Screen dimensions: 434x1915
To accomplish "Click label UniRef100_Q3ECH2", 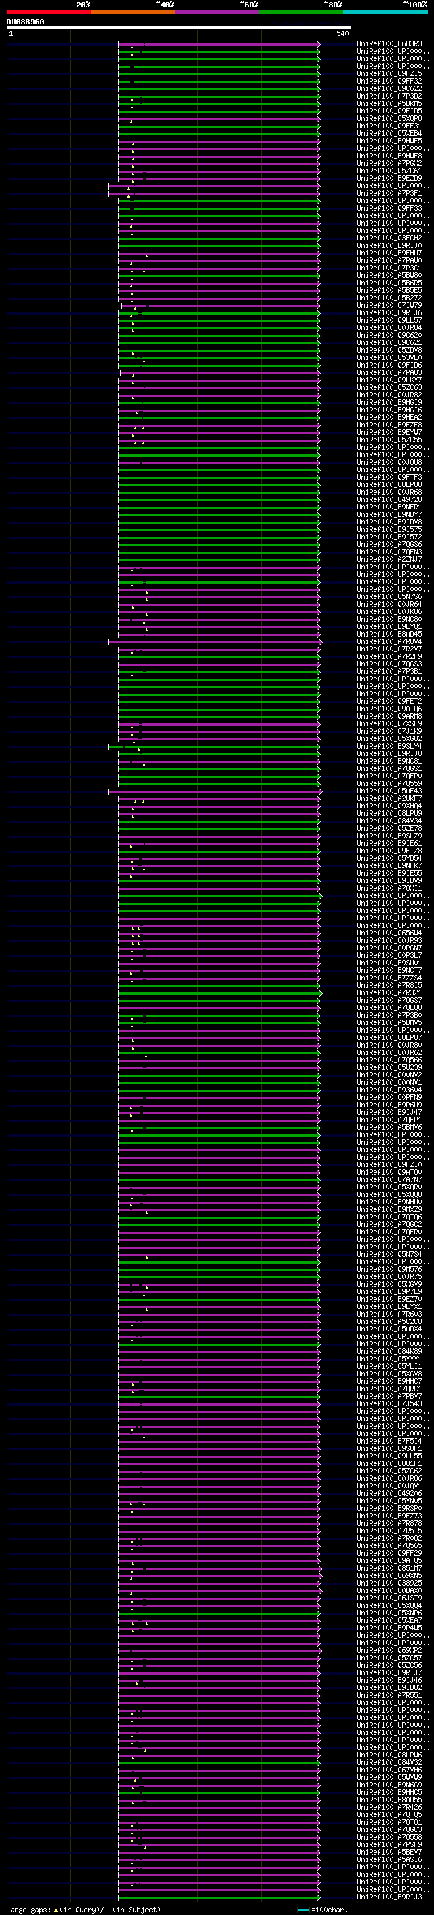I will 389,238.
